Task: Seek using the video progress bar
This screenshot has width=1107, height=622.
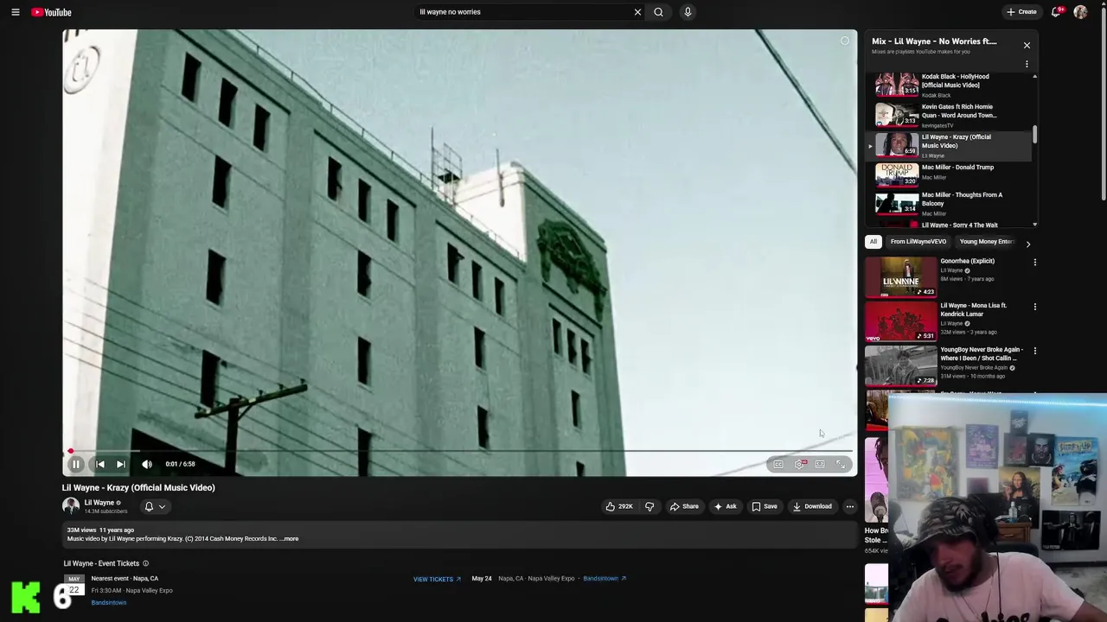Action: pos(459,450)
